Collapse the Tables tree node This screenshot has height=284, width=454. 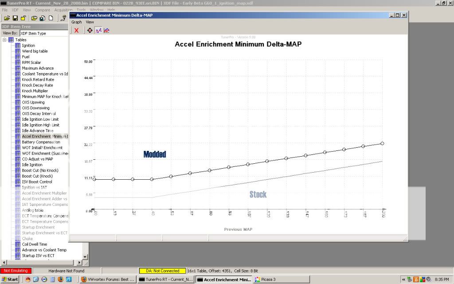(4, 40)
